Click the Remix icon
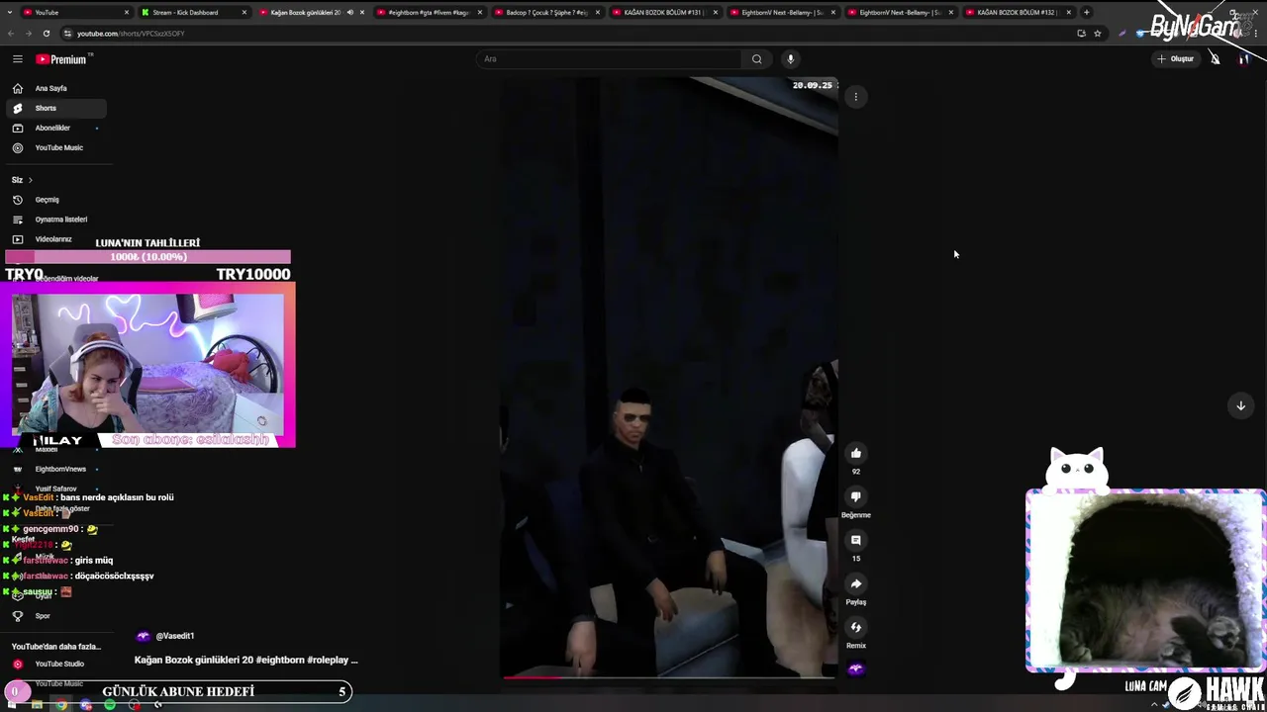 pyautogui.click(x=856, y=627)
